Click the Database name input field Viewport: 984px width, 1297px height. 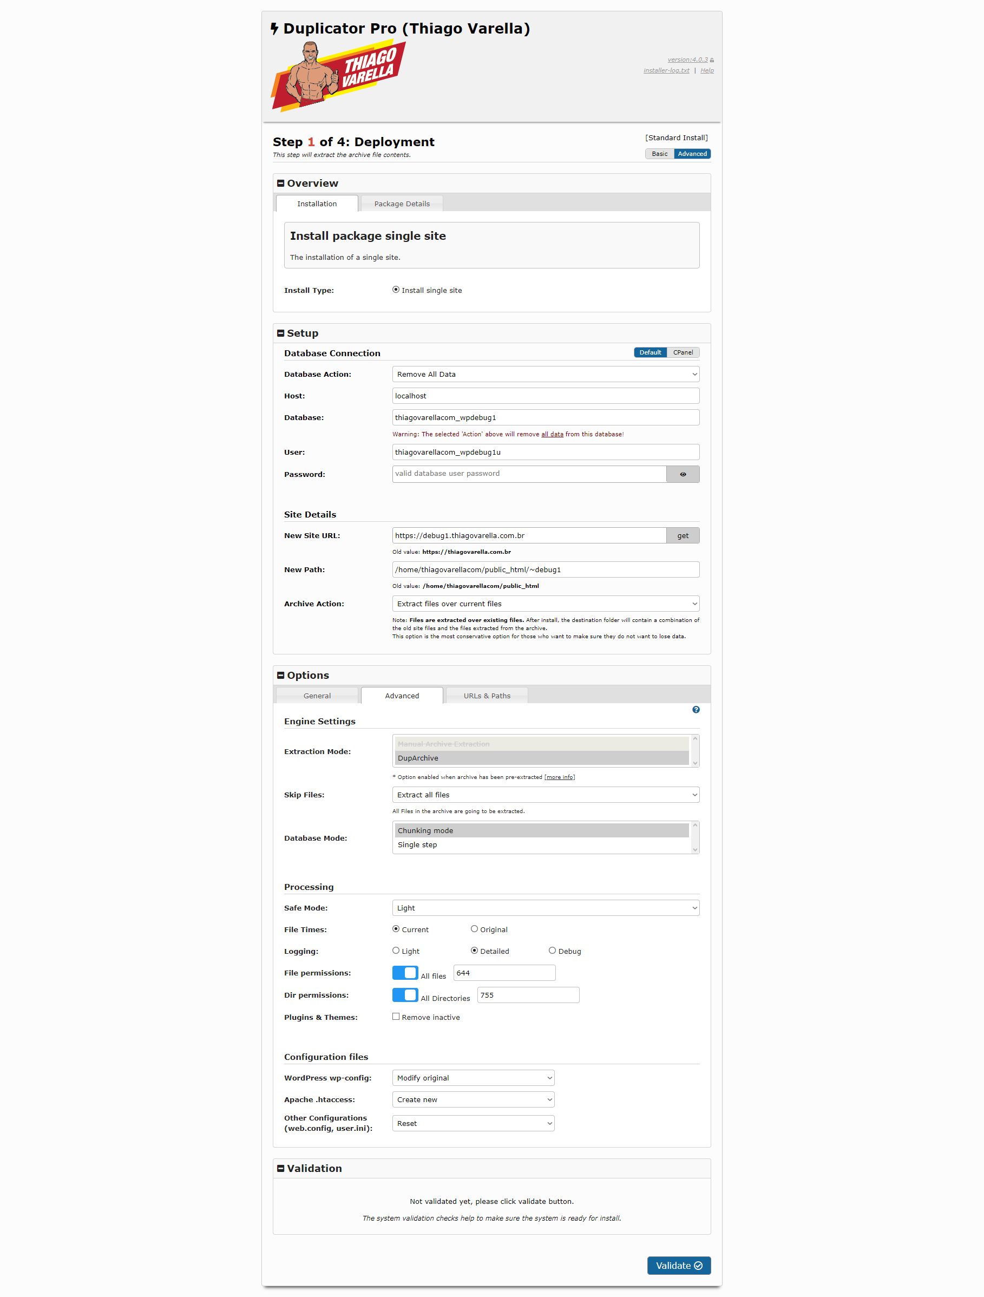coord(546,418)
